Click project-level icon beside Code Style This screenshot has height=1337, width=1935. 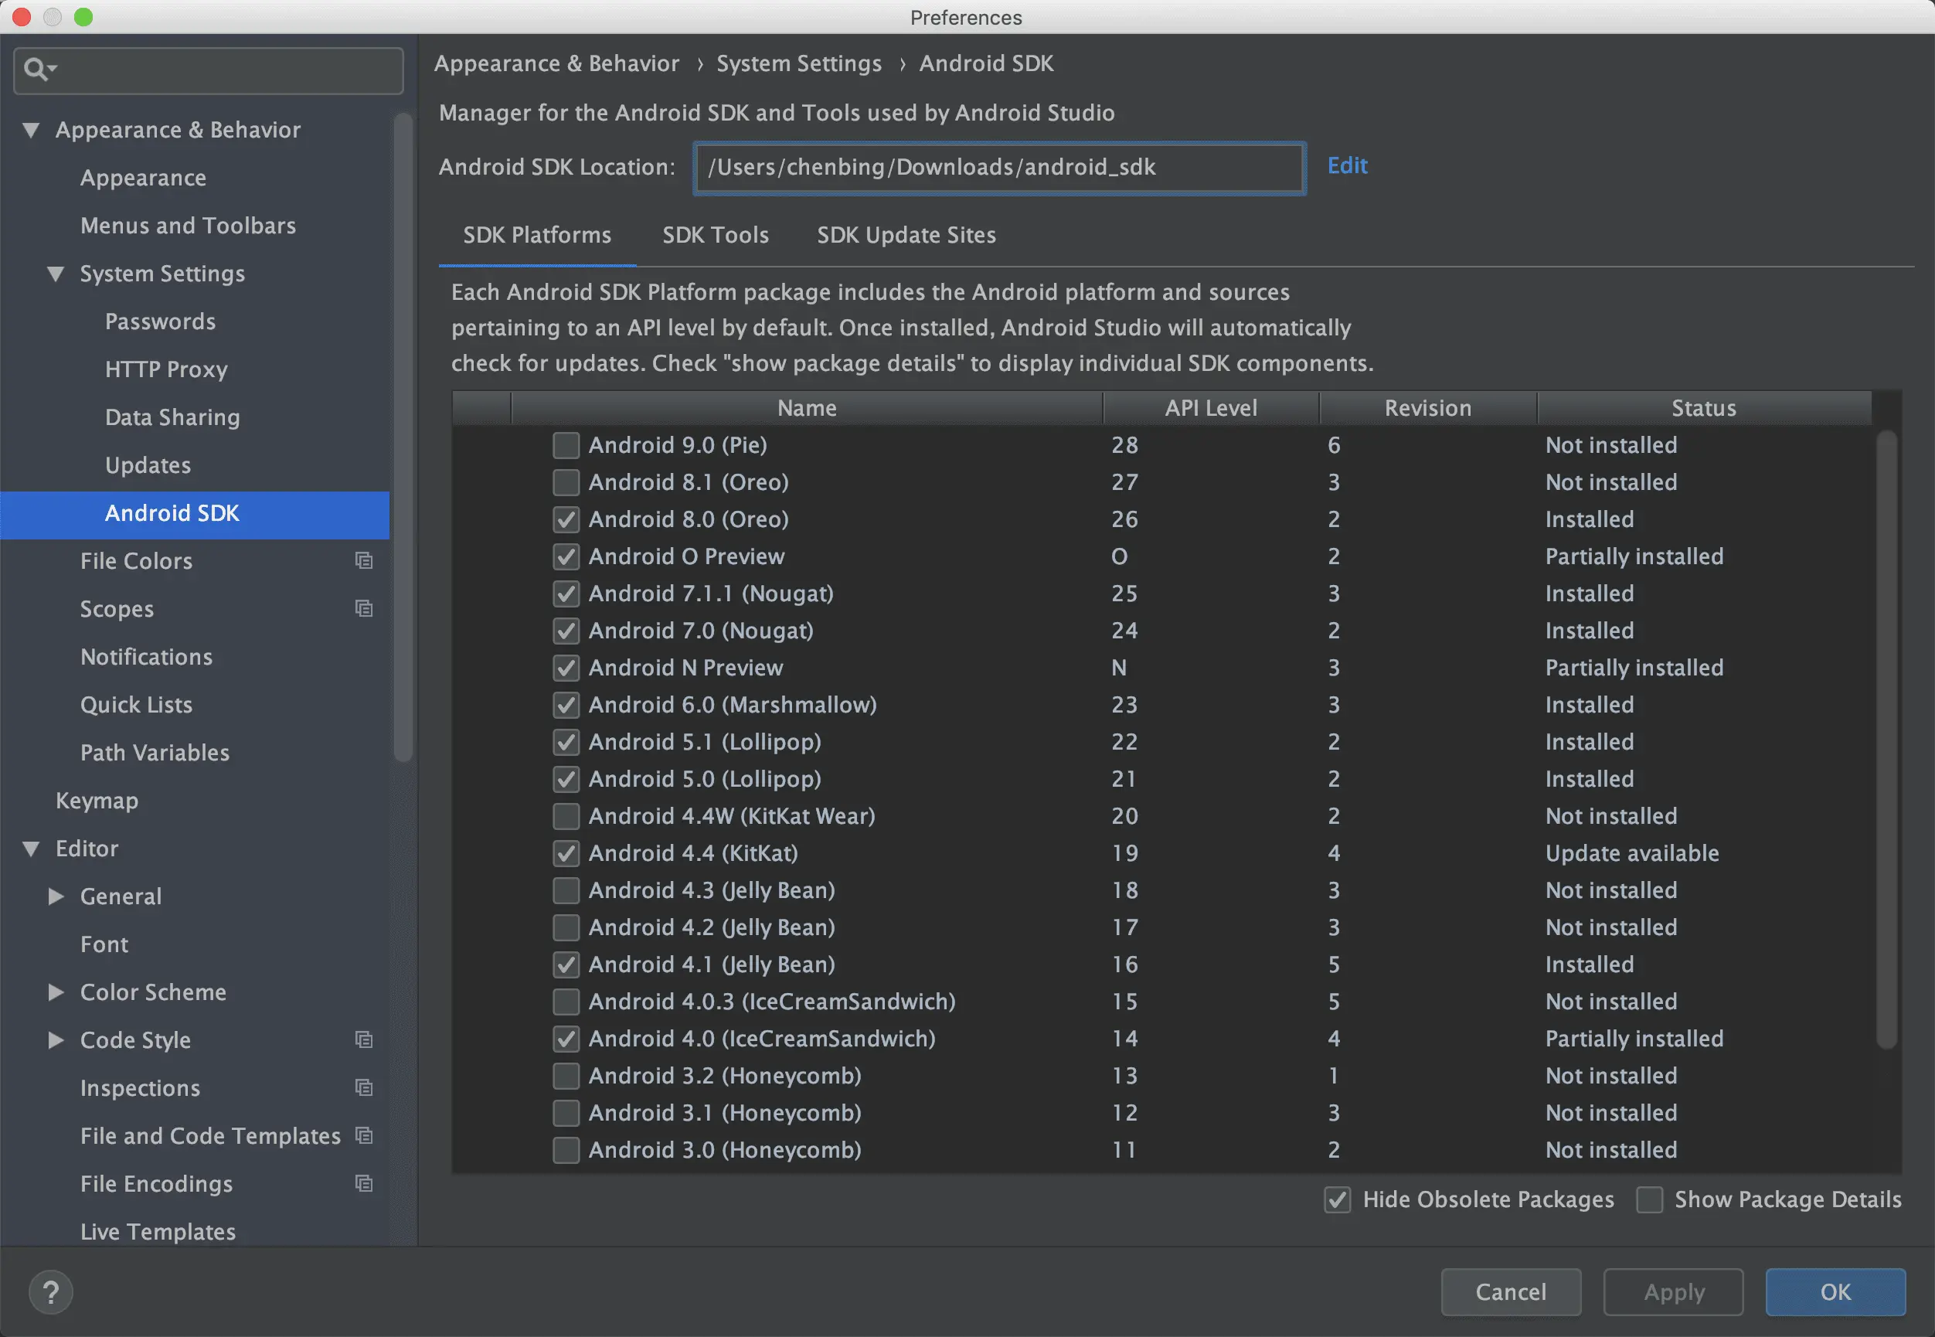click(x=363, y=1039)
